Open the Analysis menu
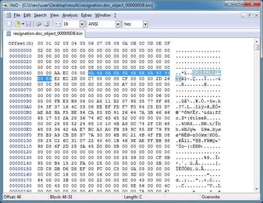Viewport: 263px width, 203px height. 70,15
